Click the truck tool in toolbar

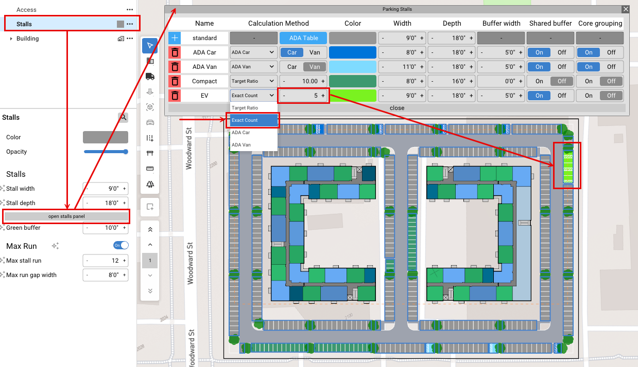[150, 76]
